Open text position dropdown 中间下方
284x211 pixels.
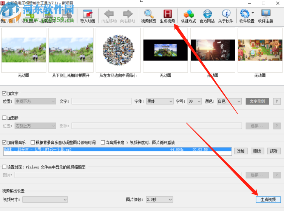(35, 101)
